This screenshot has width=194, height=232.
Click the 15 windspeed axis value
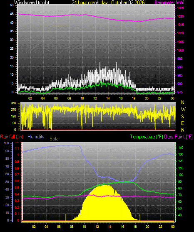tap(12, 66)
